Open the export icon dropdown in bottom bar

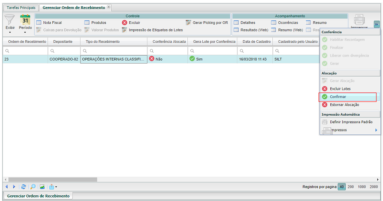click(53, 187)
